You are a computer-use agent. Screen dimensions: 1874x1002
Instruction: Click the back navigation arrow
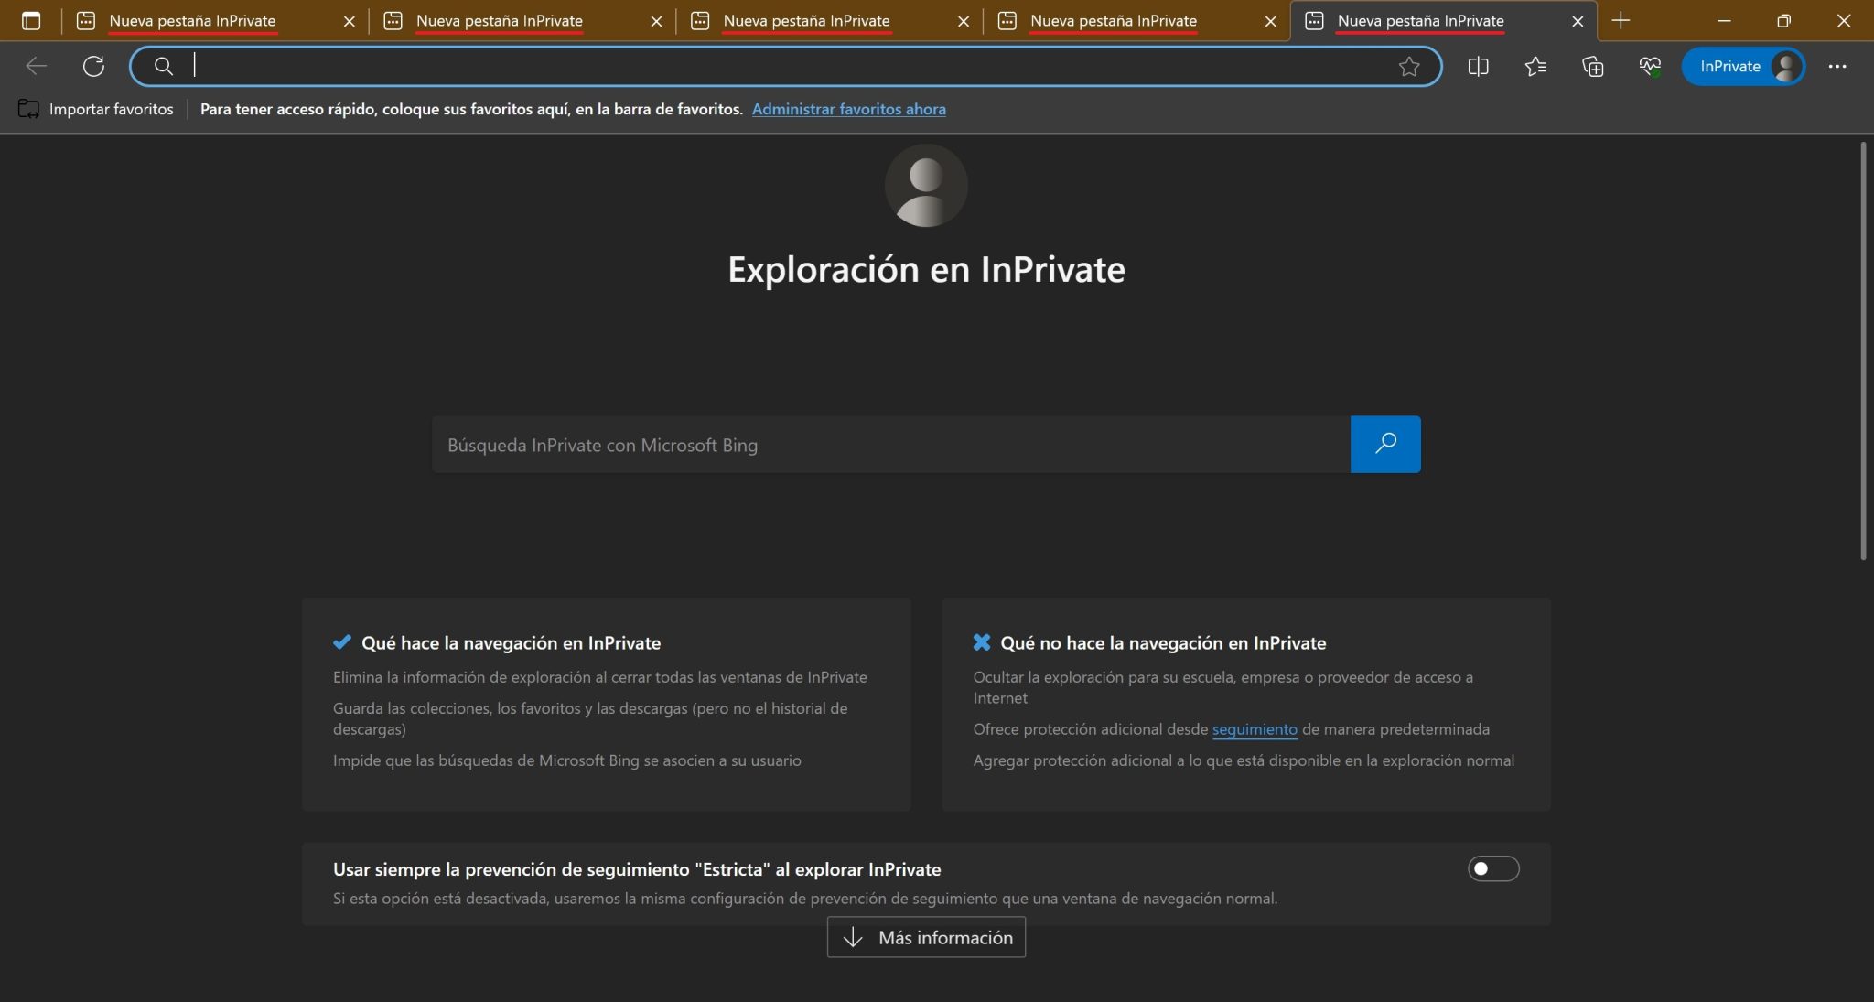37,65
